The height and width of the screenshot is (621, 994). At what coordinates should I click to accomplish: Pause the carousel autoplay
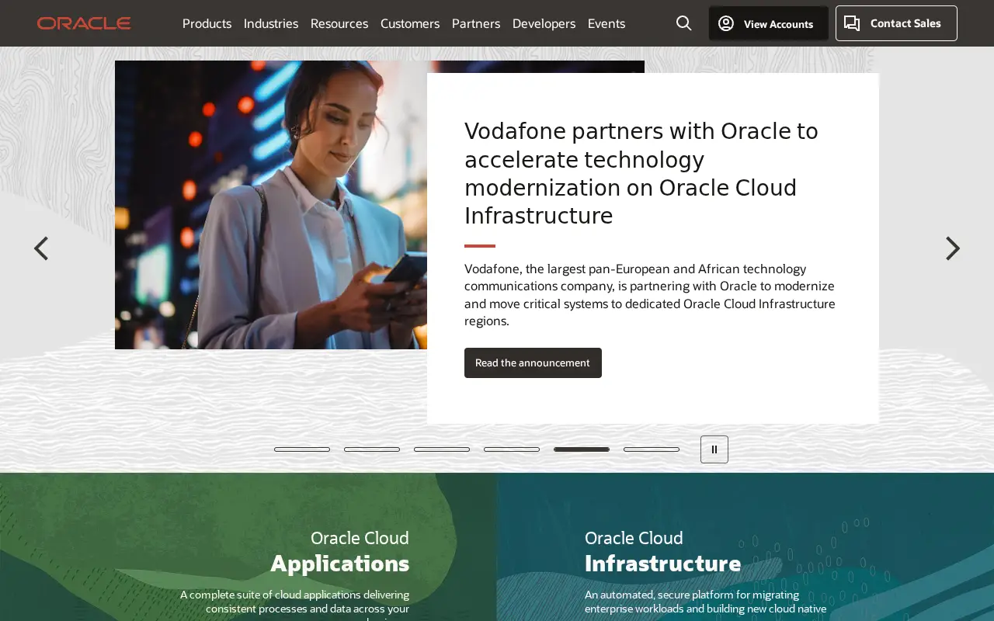(714, 449)
